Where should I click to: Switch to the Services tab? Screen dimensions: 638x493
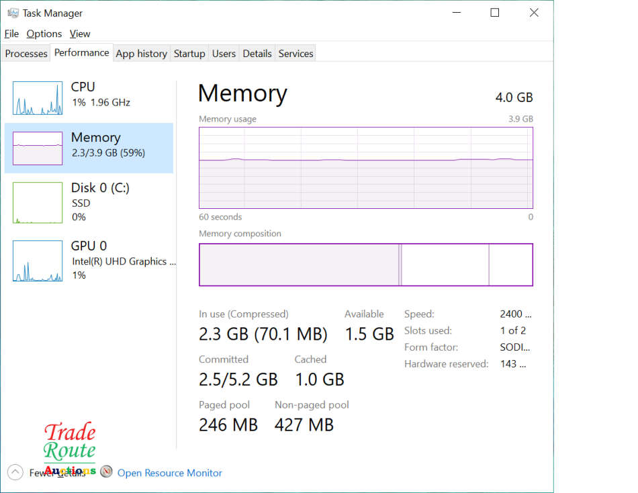point(295,54)
